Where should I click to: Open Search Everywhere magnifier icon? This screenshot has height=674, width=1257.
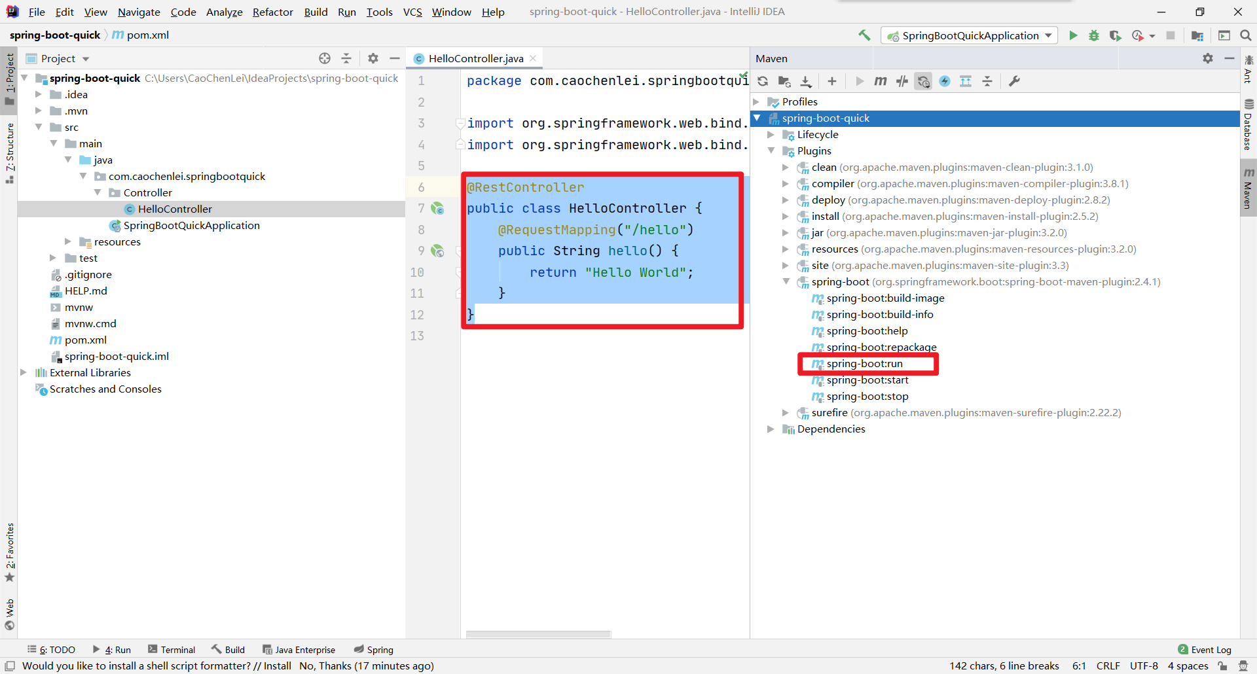tap(1246, 35)
